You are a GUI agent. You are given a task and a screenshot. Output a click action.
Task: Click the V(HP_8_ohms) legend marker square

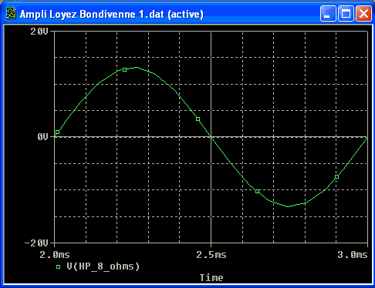pos(59,267)
